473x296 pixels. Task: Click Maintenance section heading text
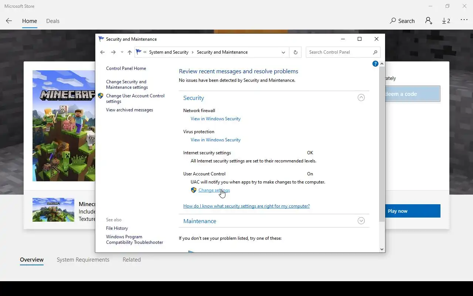(200, 221)
